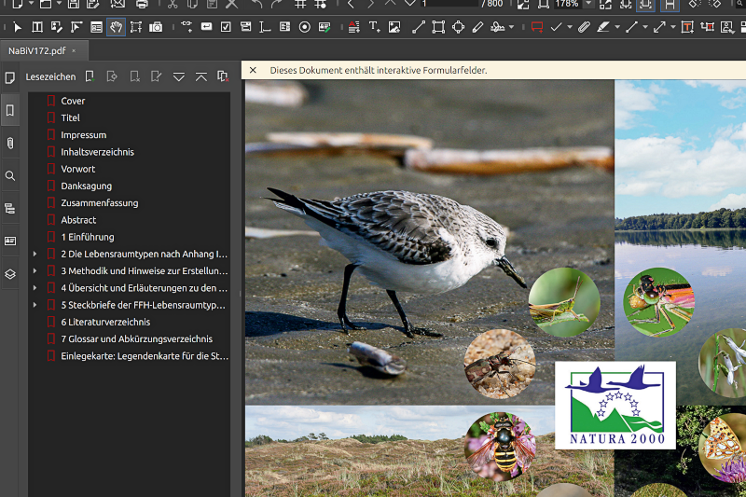
Task: Expand all bookmarks with down chevron
Action: pos(179,76)
